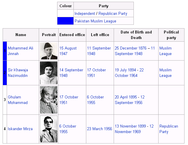
Task: Follow Iskander Mirza's Republican Party link
Action: pos(169,129)
